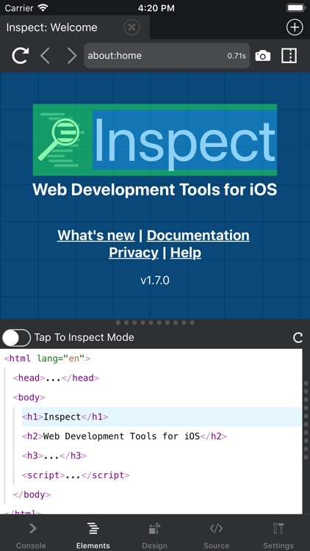Select the opening body tag row

(29, 397)
